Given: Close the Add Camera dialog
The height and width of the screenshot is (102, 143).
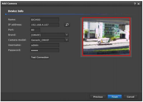Looking at the screenshot, I should pos(139,4).
